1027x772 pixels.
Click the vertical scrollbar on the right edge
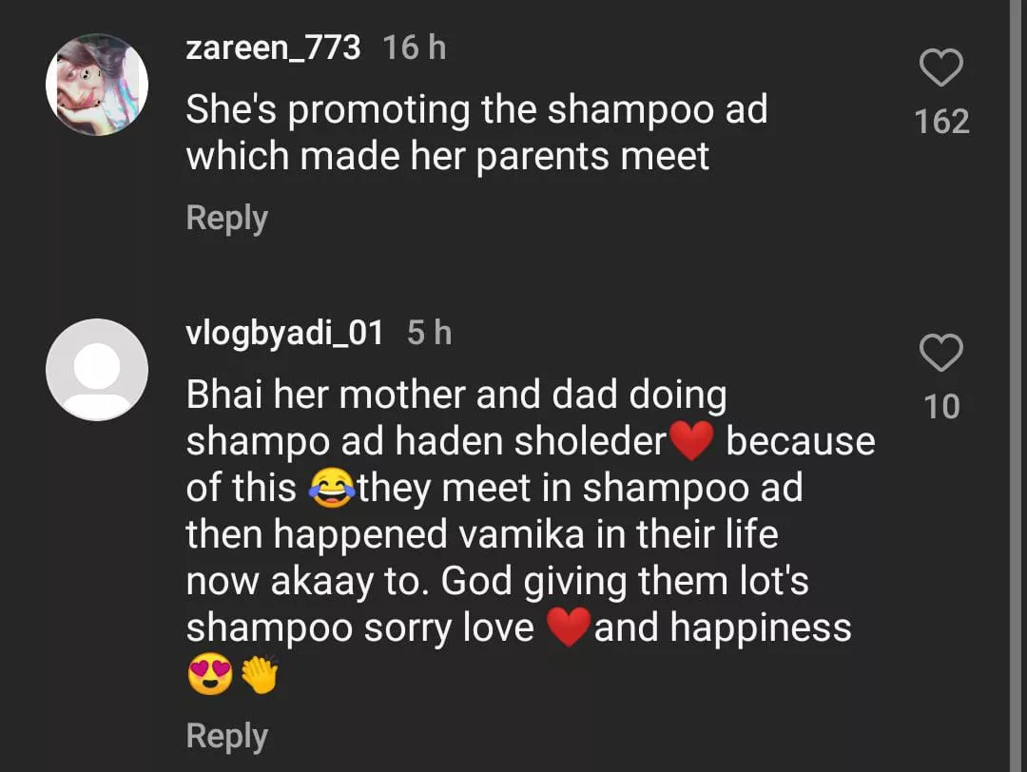(x=1017, y=386)
